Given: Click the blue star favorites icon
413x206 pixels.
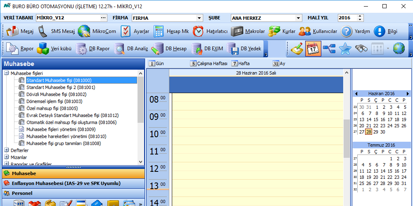Looking at the screenshot, I should [x=345, y=49].
